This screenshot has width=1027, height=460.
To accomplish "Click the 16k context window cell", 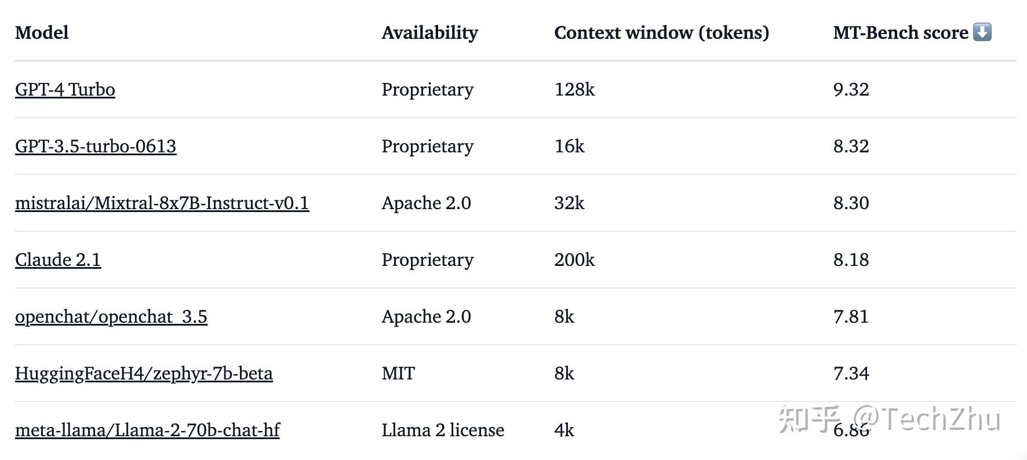I will (x=569, y=146).
